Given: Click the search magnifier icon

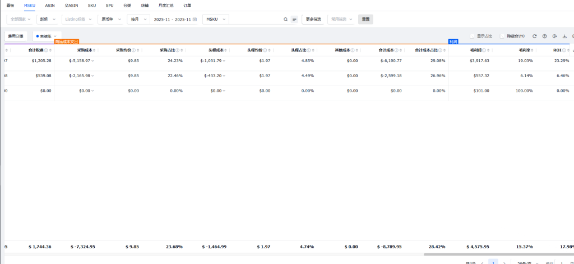Looking at the screenshot, I should coord(286,19).
